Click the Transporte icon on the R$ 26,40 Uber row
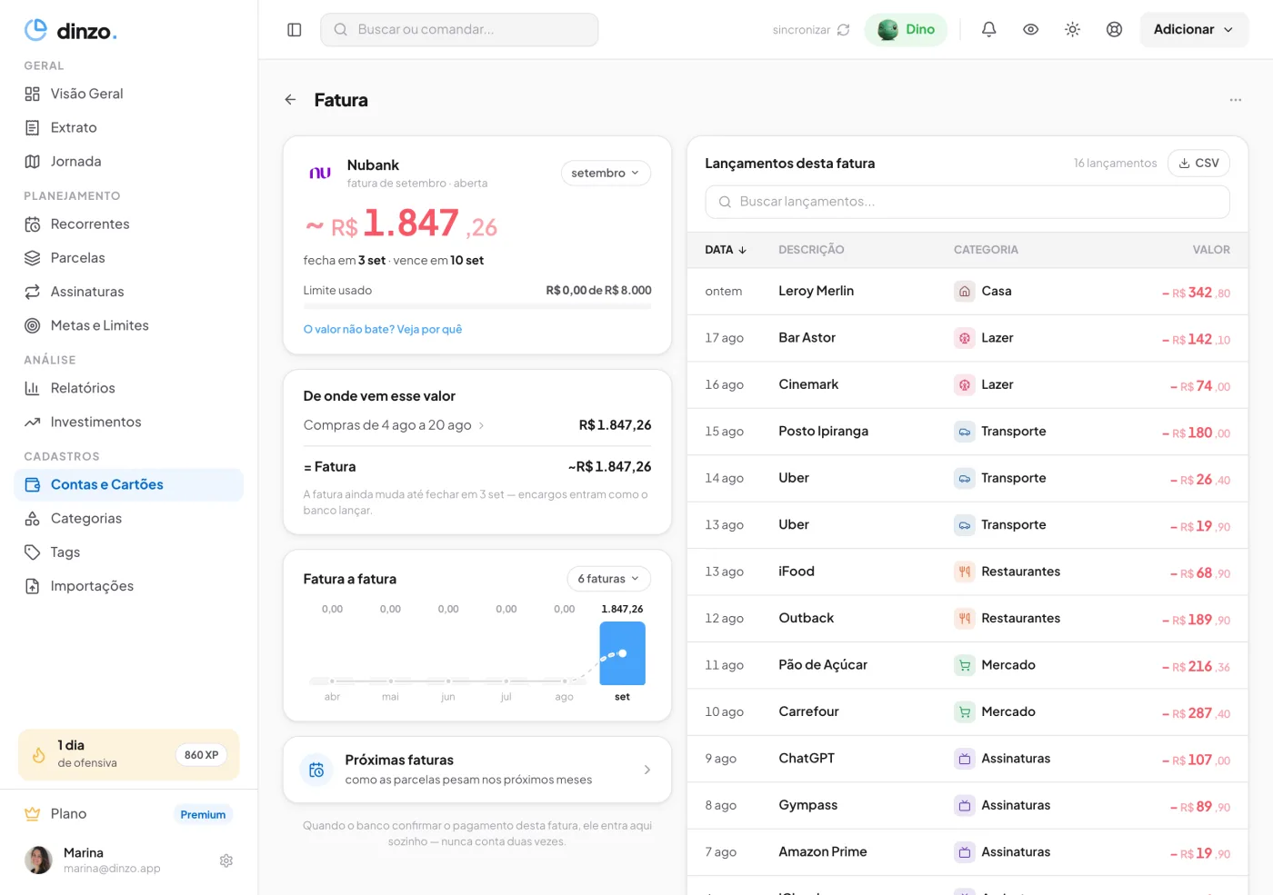Image resolution: width=1273 pixels, height=895 pixels. pos(965,478)
